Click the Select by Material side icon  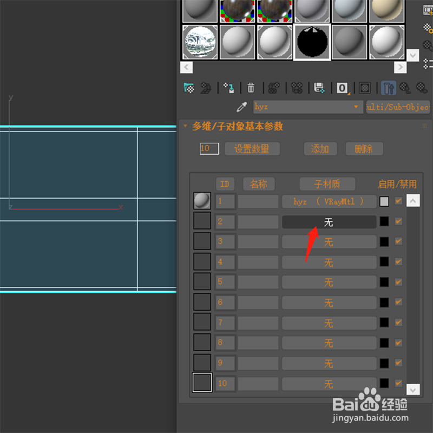click(x=428, y=46)
